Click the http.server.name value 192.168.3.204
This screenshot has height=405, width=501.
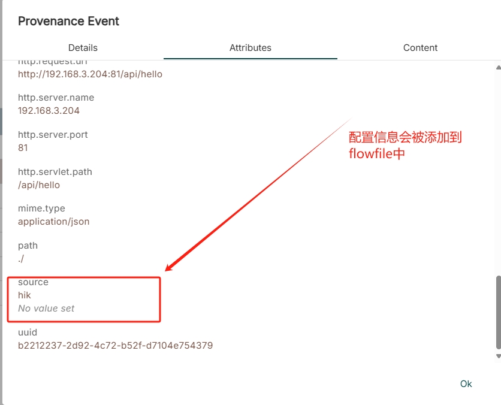tap(49, 111)
